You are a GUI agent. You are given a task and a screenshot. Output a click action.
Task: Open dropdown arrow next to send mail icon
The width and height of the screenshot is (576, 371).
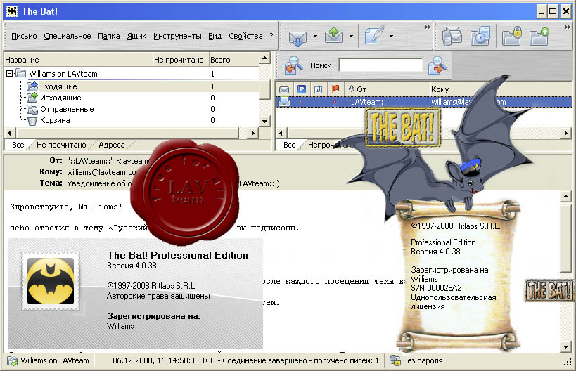point(351,36)
